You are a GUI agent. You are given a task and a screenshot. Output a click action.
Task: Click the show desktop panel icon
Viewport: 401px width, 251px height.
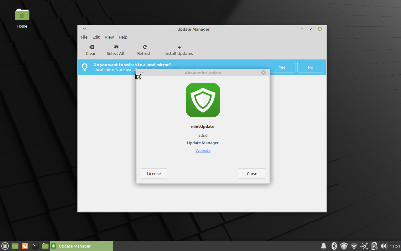(15, 246)
